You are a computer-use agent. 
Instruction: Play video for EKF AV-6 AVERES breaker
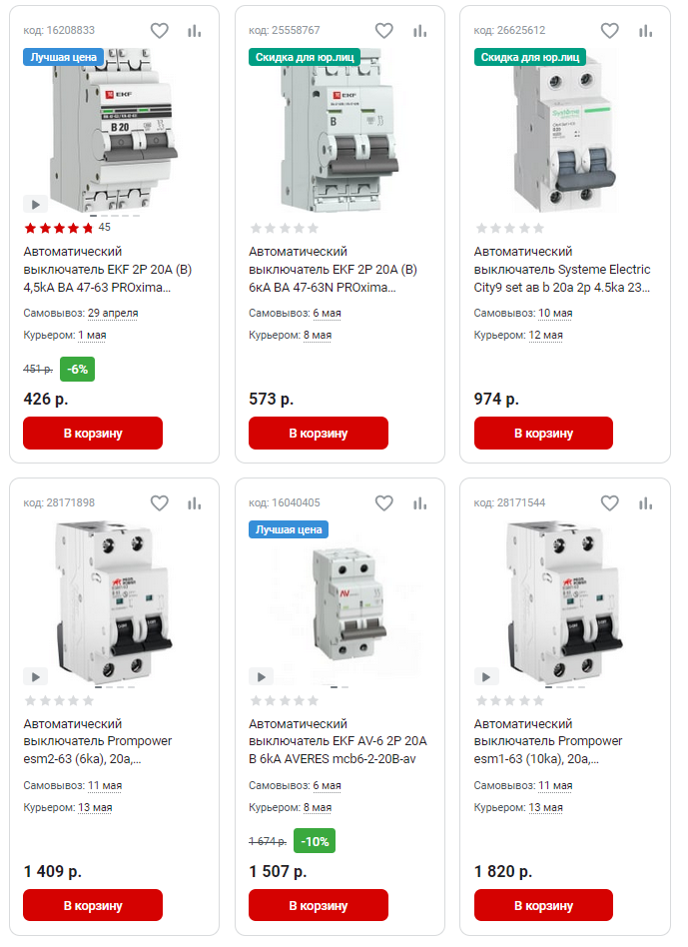tap(261, 676)
